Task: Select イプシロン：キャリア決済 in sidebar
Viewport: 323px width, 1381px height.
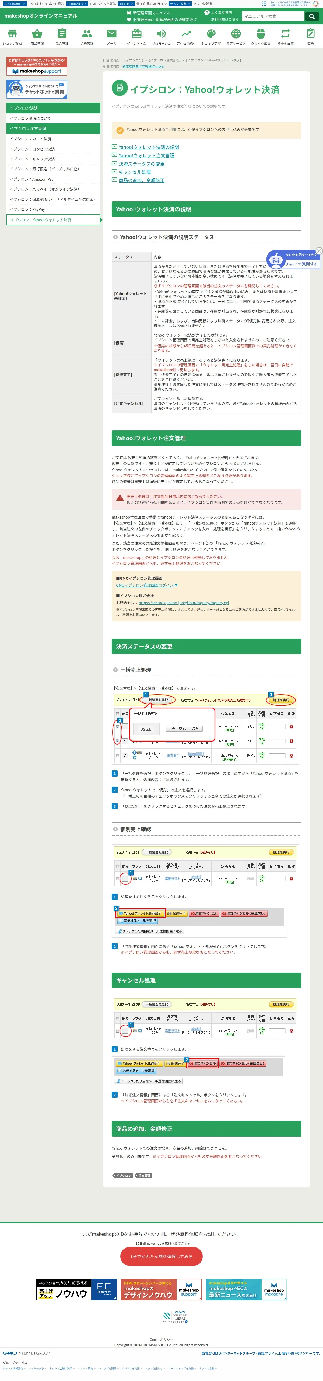Action: 54,159
